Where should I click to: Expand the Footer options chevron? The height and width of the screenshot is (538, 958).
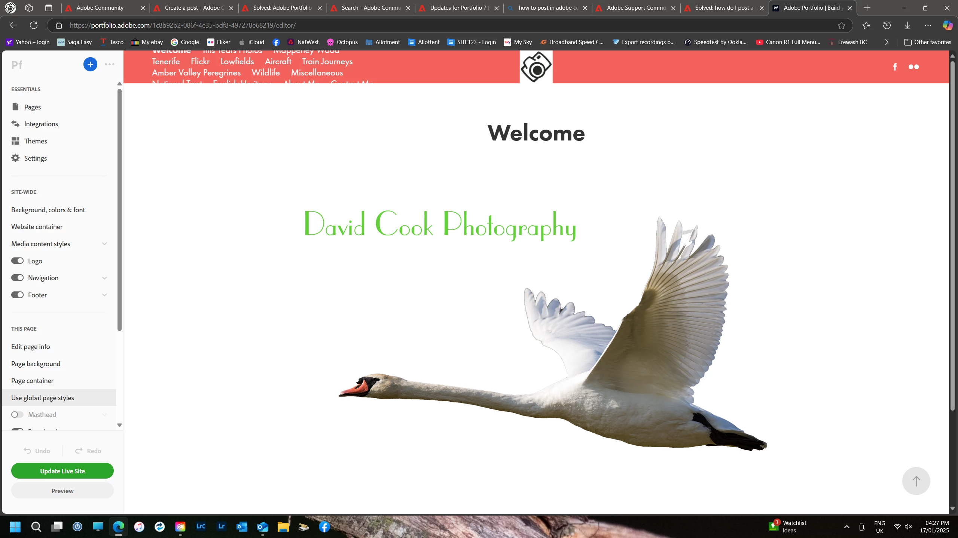coord(104,295)
